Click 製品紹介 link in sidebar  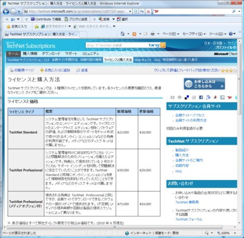click(182, 150)
